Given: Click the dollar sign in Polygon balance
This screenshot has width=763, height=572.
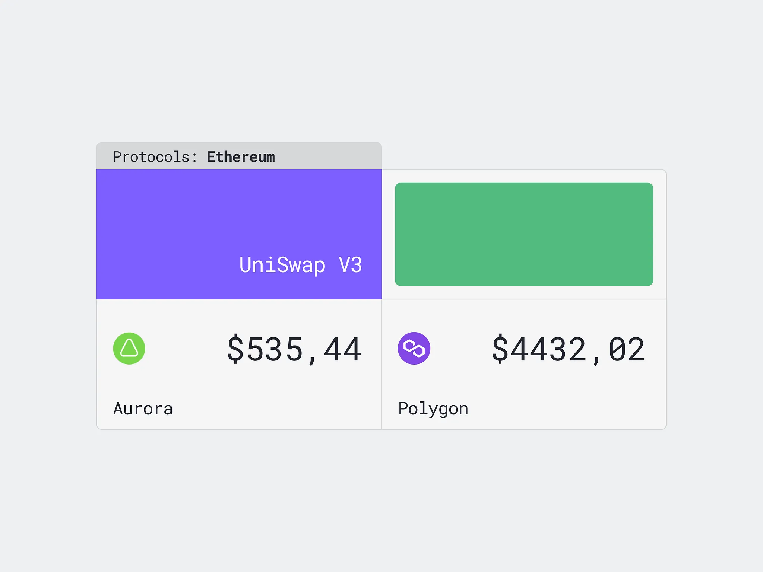Looking at the screenshot, I should point(500,349).
